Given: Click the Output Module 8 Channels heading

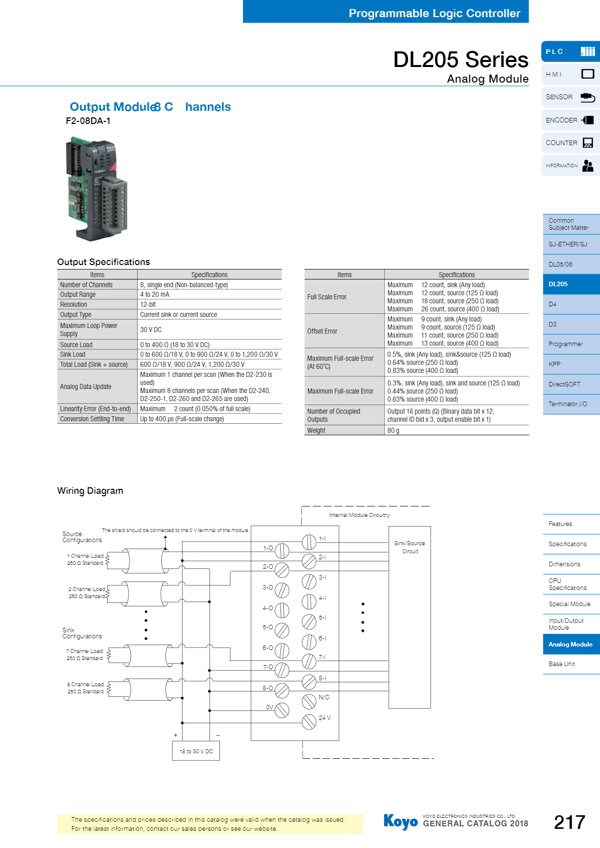Looking at the screenshot, I should (150, 107).
